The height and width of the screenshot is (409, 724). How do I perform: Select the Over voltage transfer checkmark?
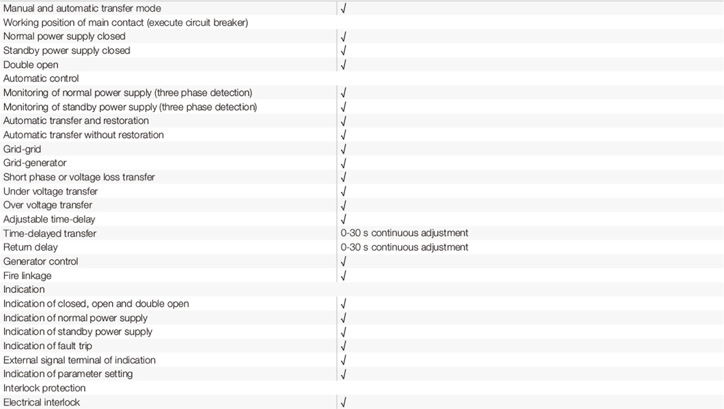click(x=344, y=206)
